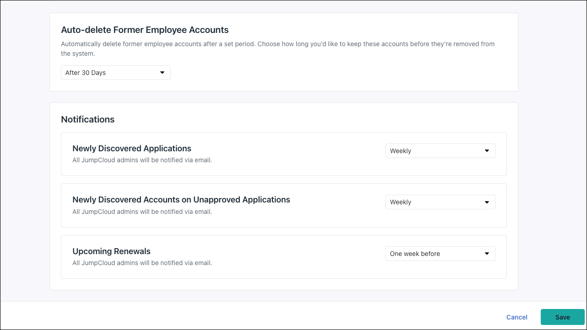Click the Save button
587x330 pixels.
[562, 317]
